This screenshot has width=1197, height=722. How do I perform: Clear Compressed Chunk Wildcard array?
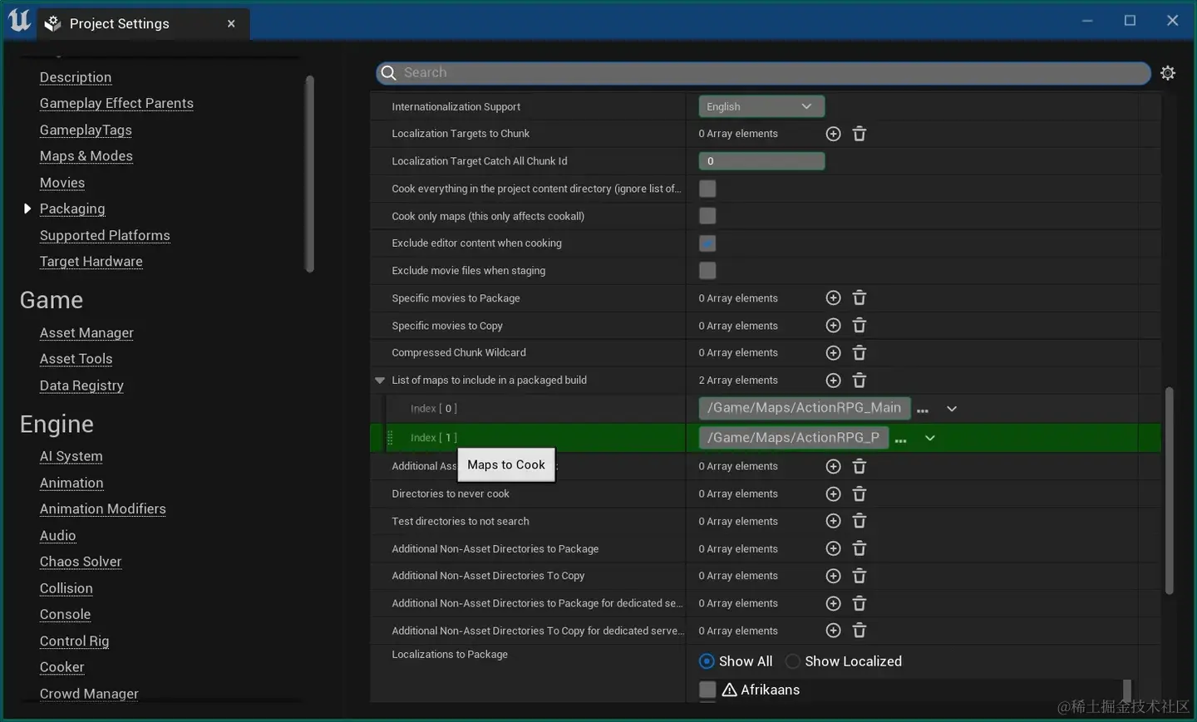coord(860,353)
